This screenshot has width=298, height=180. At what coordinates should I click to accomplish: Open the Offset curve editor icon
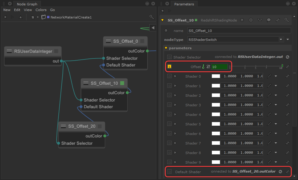pyautogui.click(x=208, y=67)
